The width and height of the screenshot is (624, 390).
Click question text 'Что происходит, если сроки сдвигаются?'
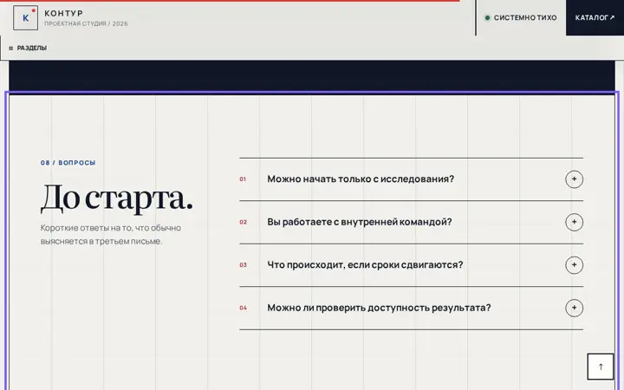pos(365,265)
